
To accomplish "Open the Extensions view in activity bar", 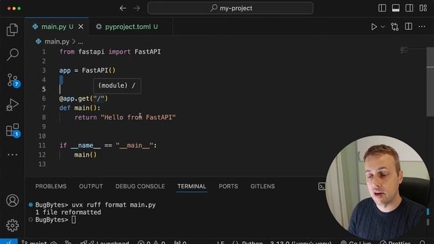I will pos(13,130).
